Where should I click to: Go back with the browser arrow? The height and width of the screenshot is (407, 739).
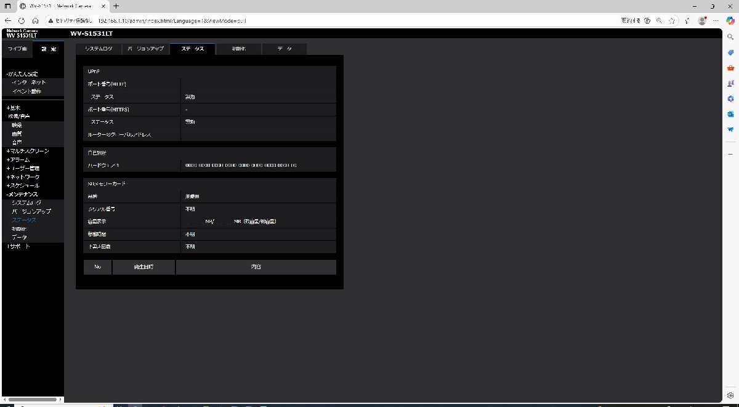click(8, 20)
